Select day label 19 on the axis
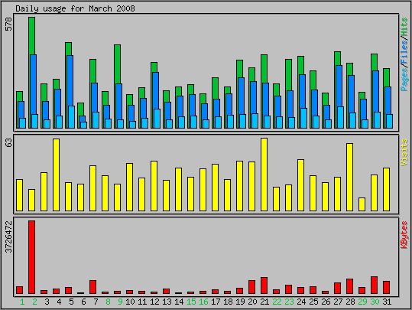The width and height of the screenshot is (412, 310). (240, 302)
